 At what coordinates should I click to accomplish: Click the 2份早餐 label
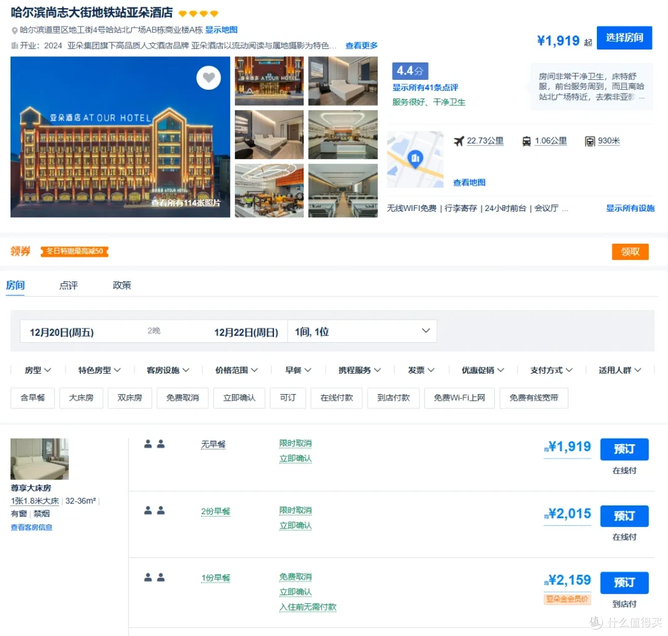click(216, 511)
